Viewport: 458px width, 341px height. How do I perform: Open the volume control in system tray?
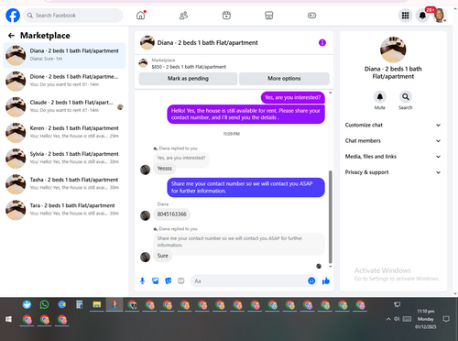(397, 319)
